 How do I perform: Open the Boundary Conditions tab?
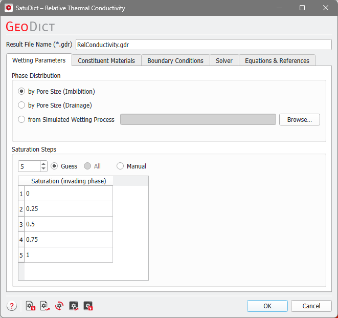175,60
